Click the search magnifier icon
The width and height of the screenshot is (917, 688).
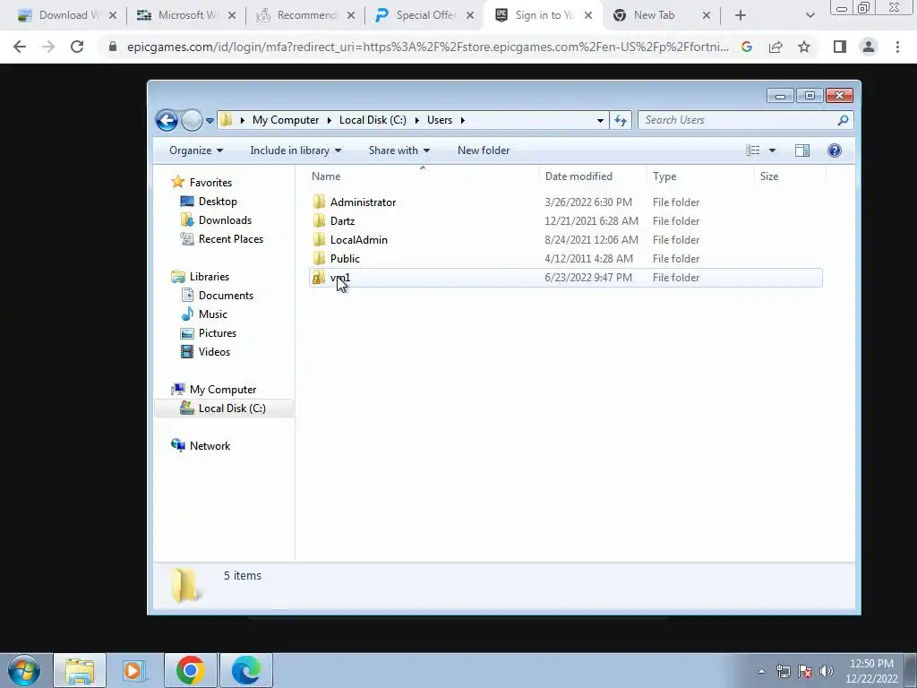click(x=843, y=120)
